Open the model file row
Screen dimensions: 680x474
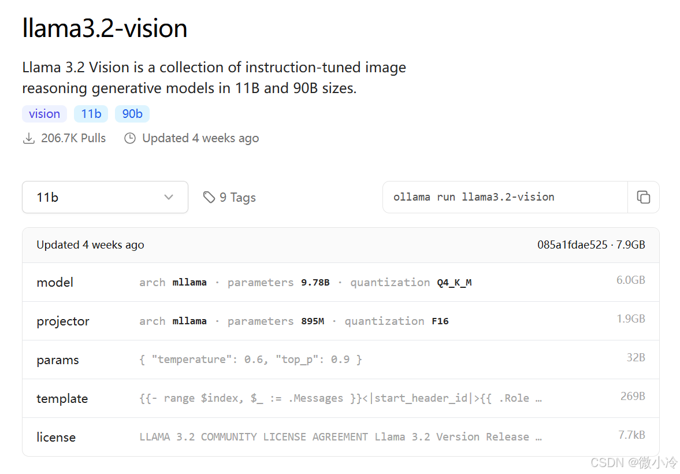[55, 283]
